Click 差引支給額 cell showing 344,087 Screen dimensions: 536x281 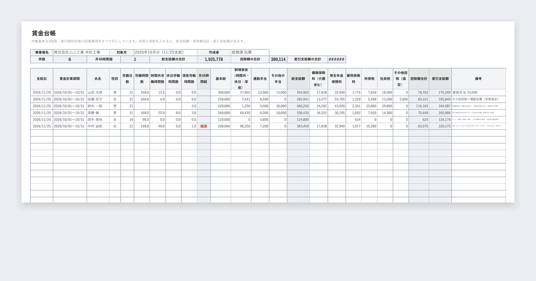[440, 106]
